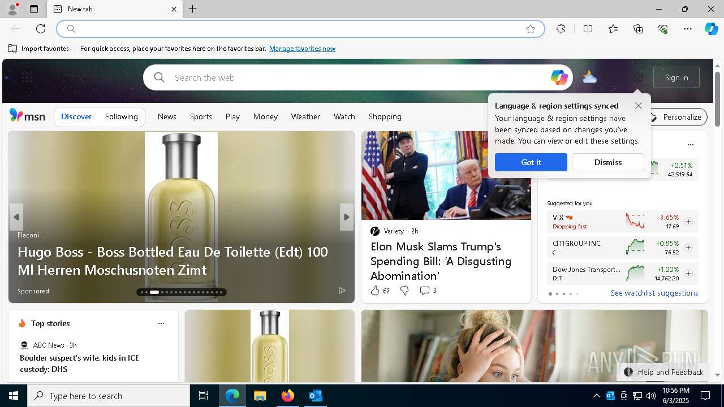Show previous carousel slide
Image resolution: width=724 pixels, height=407 pixels.
pyautogui.click(x=16, y=217)
